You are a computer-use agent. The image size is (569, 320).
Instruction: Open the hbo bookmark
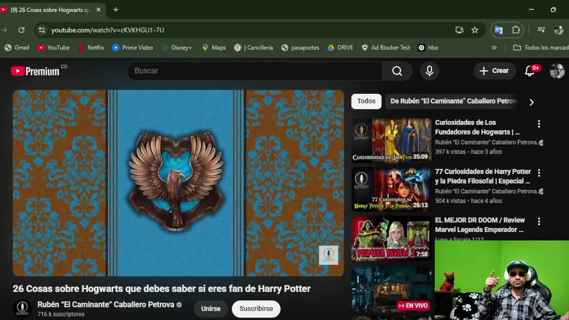pos(428,48)
